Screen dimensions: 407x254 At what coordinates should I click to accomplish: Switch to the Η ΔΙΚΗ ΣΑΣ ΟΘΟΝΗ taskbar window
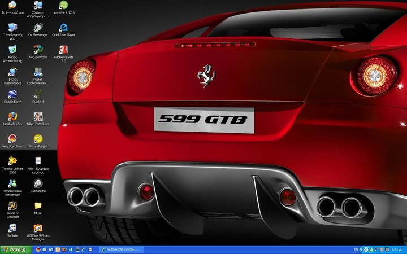[122, 249]
